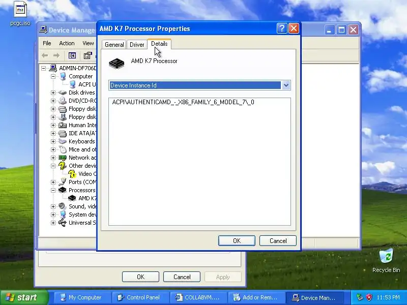Click the Universal Serial Bus icon
Screen dimensions: 407x305
(x=62, y=223)
